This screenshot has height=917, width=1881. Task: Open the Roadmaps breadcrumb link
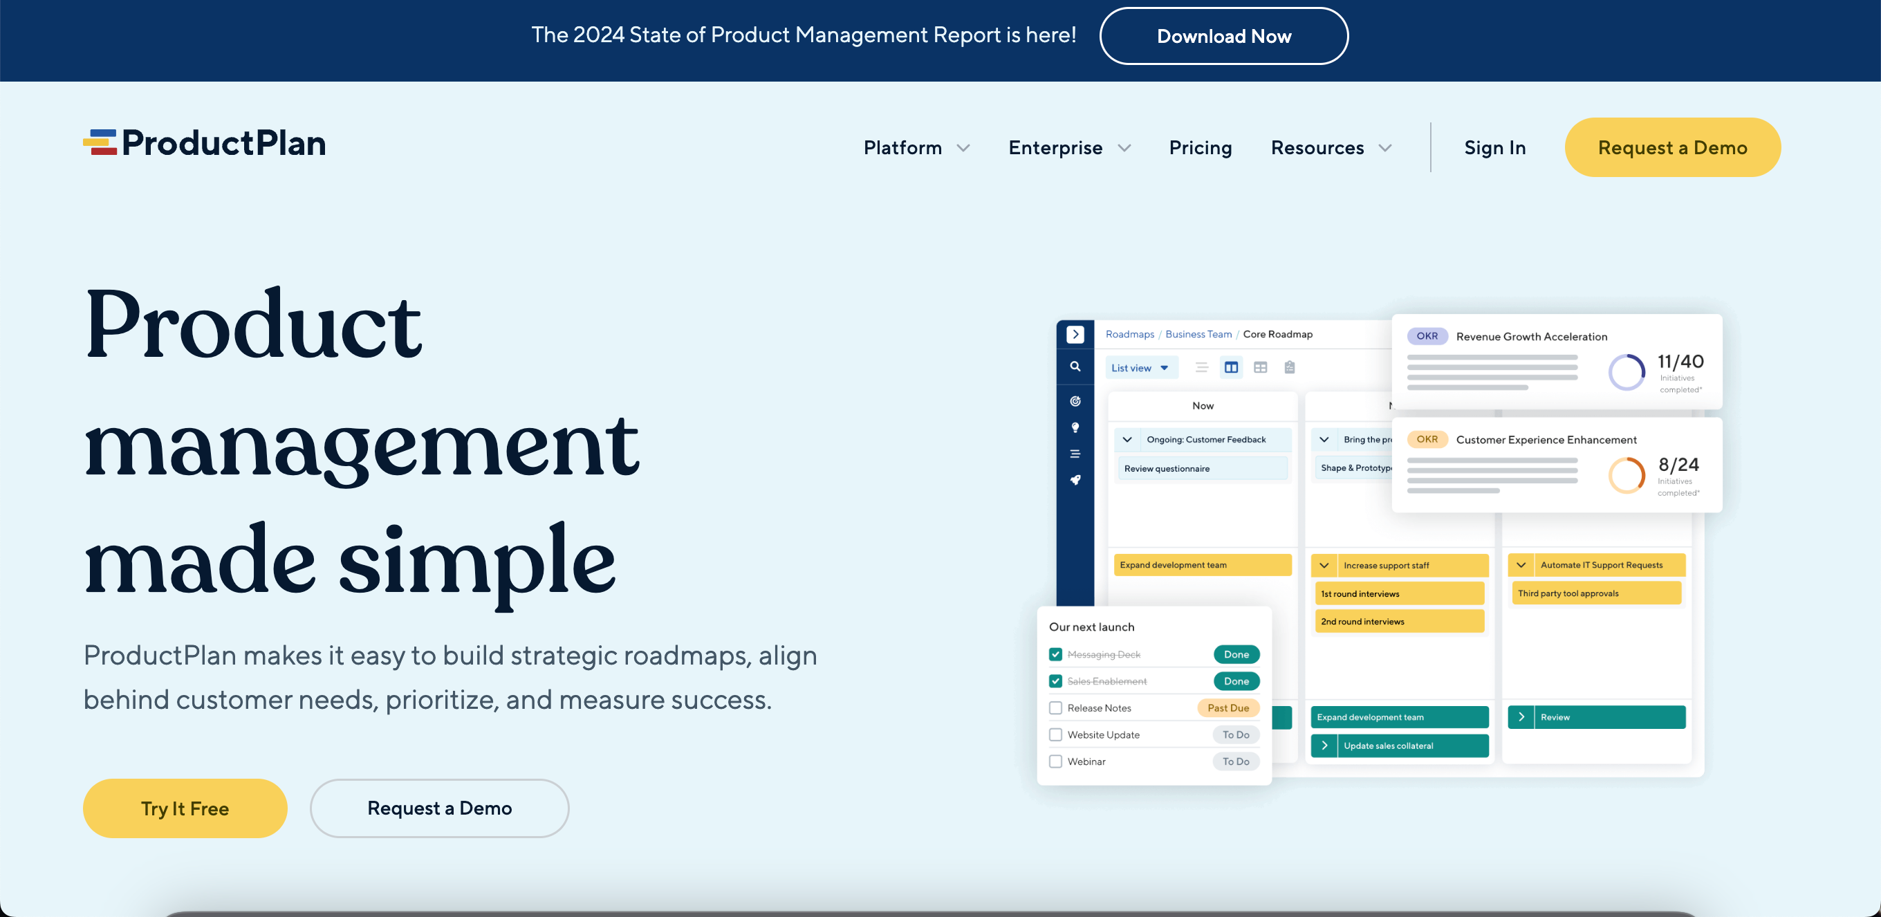(1129, 335)
